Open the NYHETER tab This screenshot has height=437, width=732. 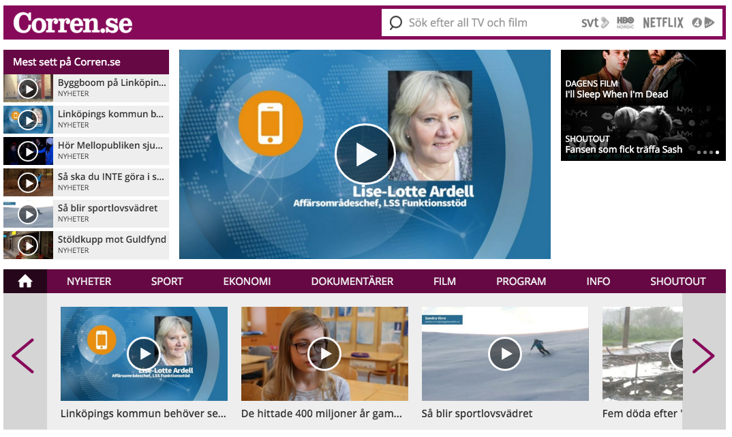[x=89, y=282]
